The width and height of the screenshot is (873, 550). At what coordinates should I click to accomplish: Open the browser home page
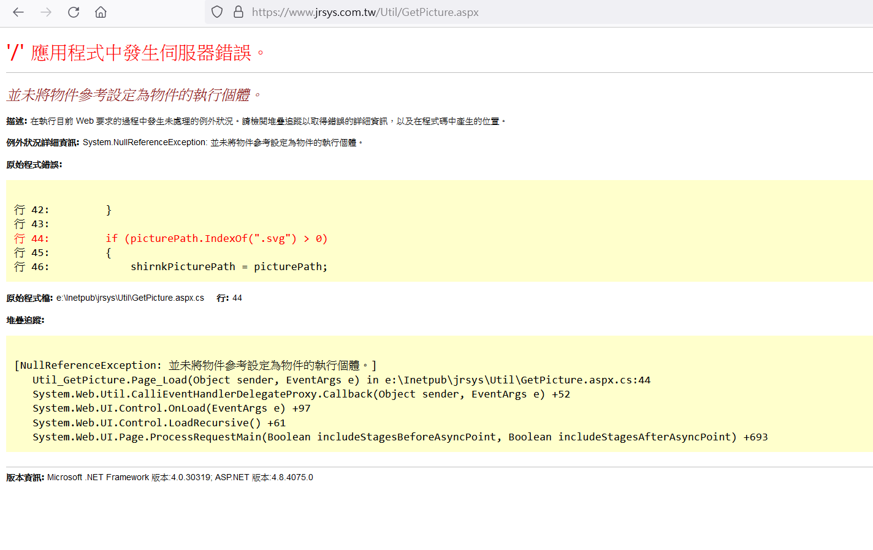[x=101, y=12]
